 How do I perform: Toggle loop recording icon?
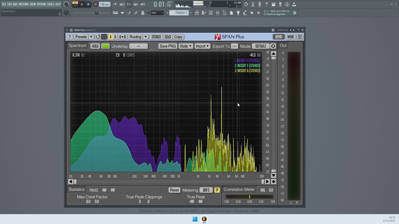[x=143, y=4]
